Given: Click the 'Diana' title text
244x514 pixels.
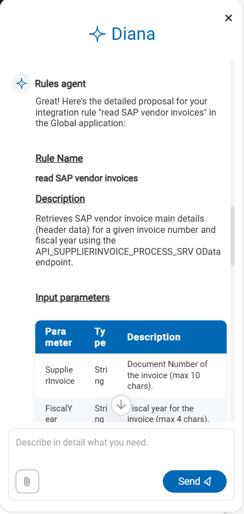Looking at the screenshot, I should [x=133, y=34].
